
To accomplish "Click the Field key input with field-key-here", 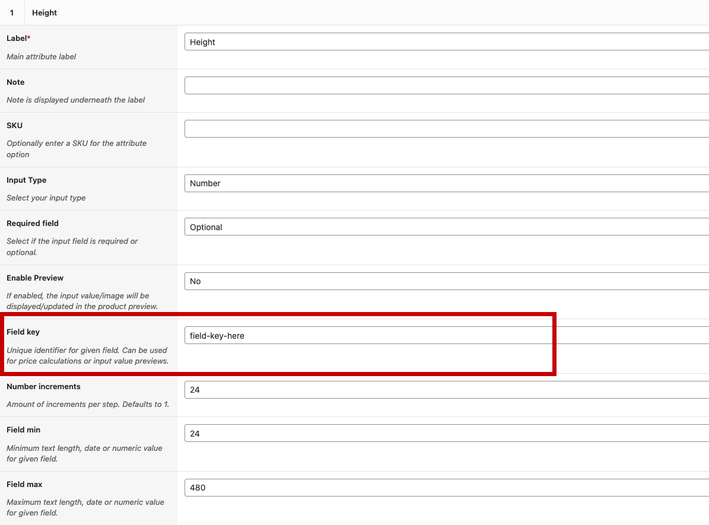I will (445, 336).
